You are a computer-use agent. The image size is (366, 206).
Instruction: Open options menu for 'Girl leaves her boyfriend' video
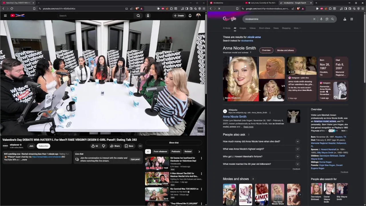point(201,158)
